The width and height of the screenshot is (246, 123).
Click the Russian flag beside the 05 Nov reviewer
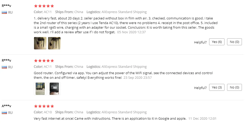4,12
